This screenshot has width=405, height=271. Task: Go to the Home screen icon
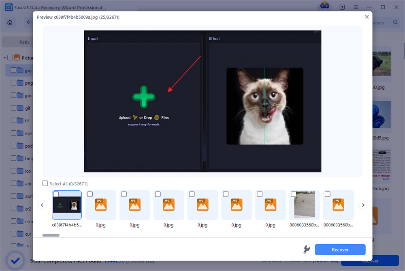(x=9, y=23)
